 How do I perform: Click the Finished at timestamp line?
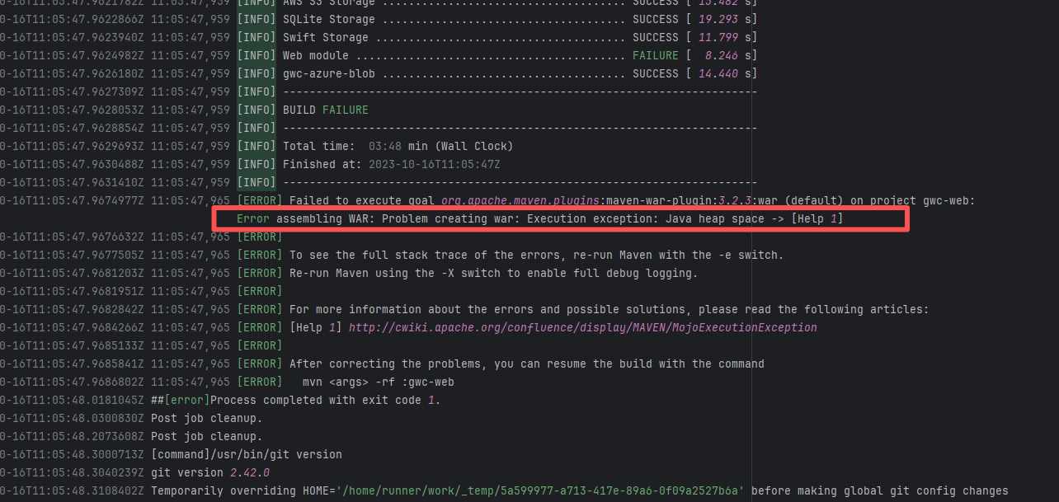point(391,164)
